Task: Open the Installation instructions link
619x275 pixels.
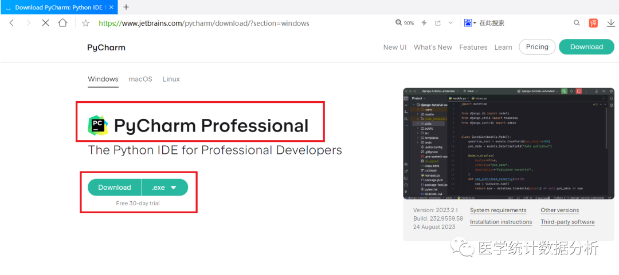Action: (x=501, y=222)
